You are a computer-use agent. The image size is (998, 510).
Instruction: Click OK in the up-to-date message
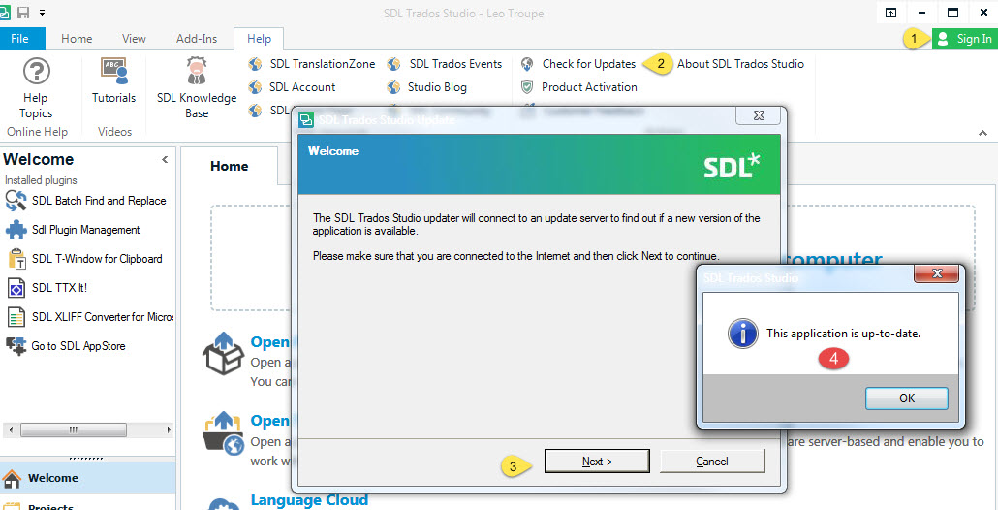click(x=907, y=398)
